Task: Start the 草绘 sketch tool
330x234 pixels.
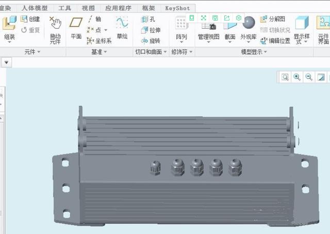Action: point(122,28)
